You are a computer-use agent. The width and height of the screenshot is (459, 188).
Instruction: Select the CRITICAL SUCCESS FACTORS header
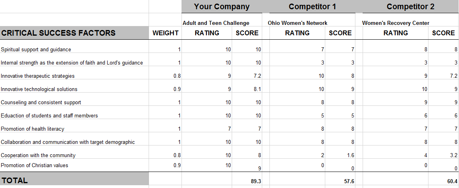point(58,33)
